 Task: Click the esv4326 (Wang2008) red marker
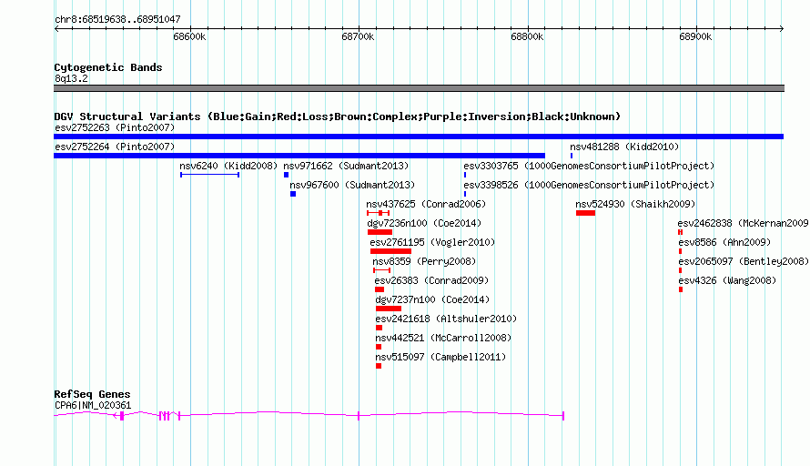(681, 289)
